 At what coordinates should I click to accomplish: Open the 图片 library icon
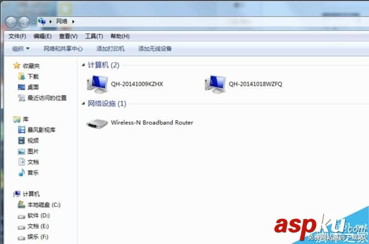[21, 152]
